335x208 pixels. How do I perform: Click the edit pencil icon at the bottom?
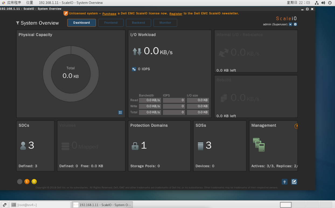(294, 182)
